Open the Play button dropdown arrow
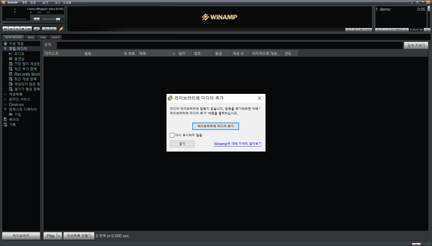 click(59, 236)
